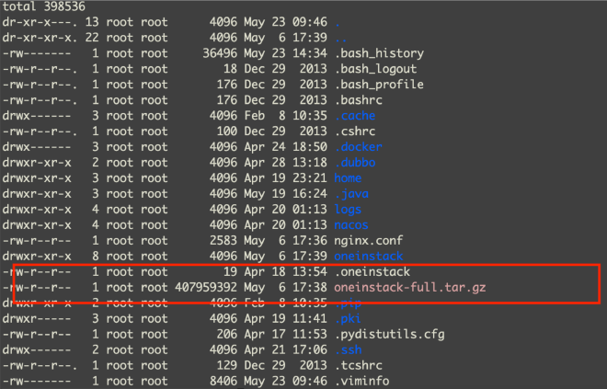The width and height of the screenshot is (607, 389).
Task: Select the .viminfo file name
Action: click(363, 381)
